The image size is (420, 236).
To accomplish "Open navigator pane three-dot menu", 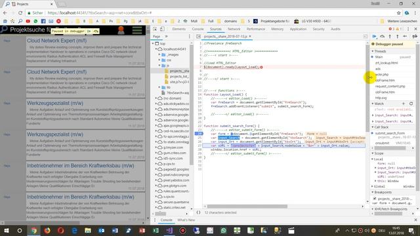I will click(190, 37).
